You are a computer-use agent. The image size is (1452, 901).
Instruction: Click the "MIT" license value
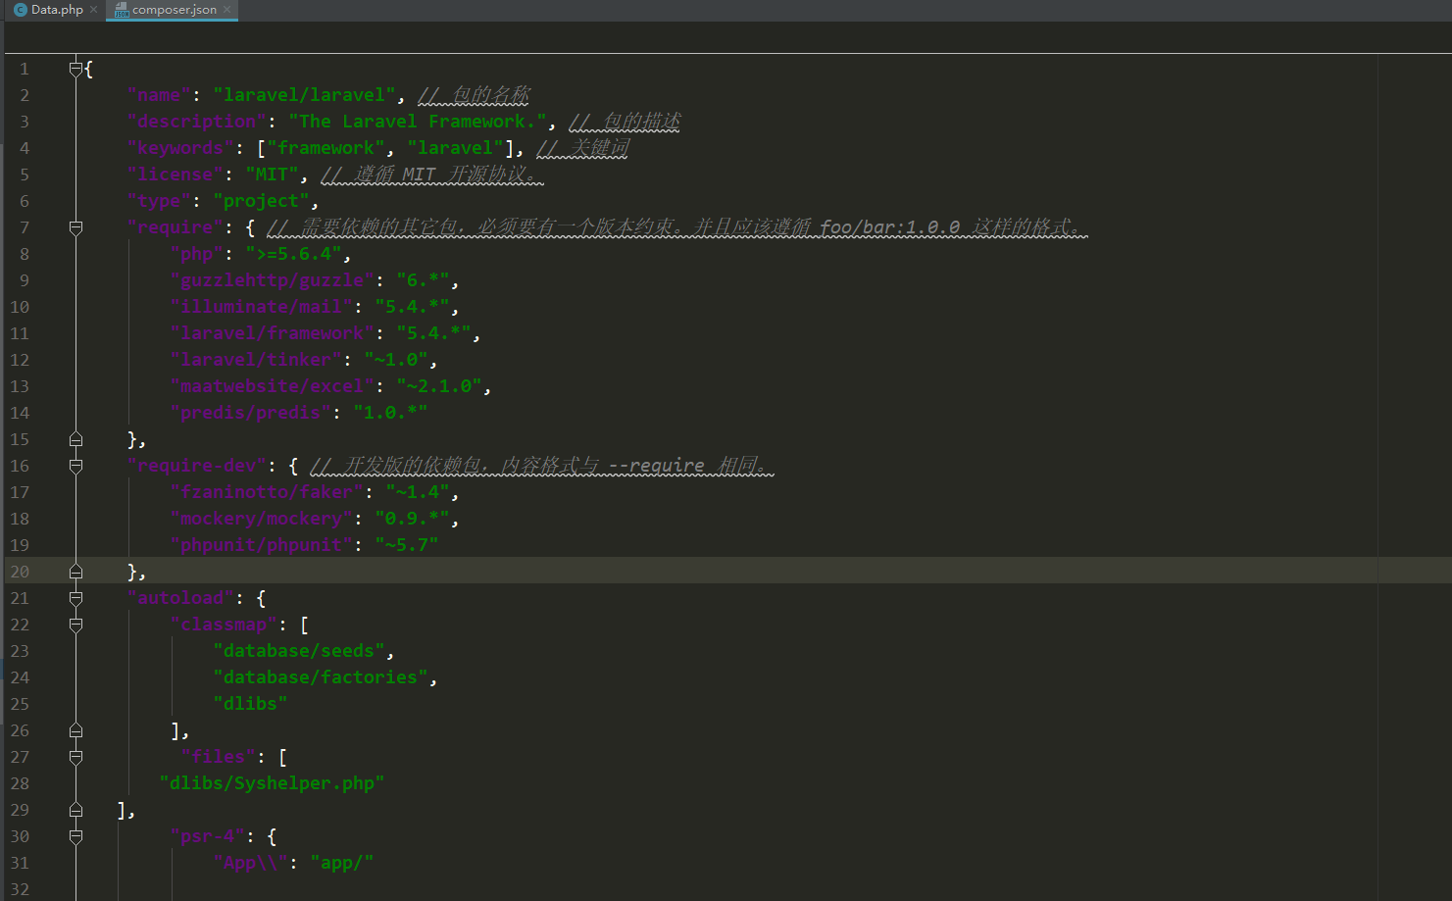click(x=272, y=175)
